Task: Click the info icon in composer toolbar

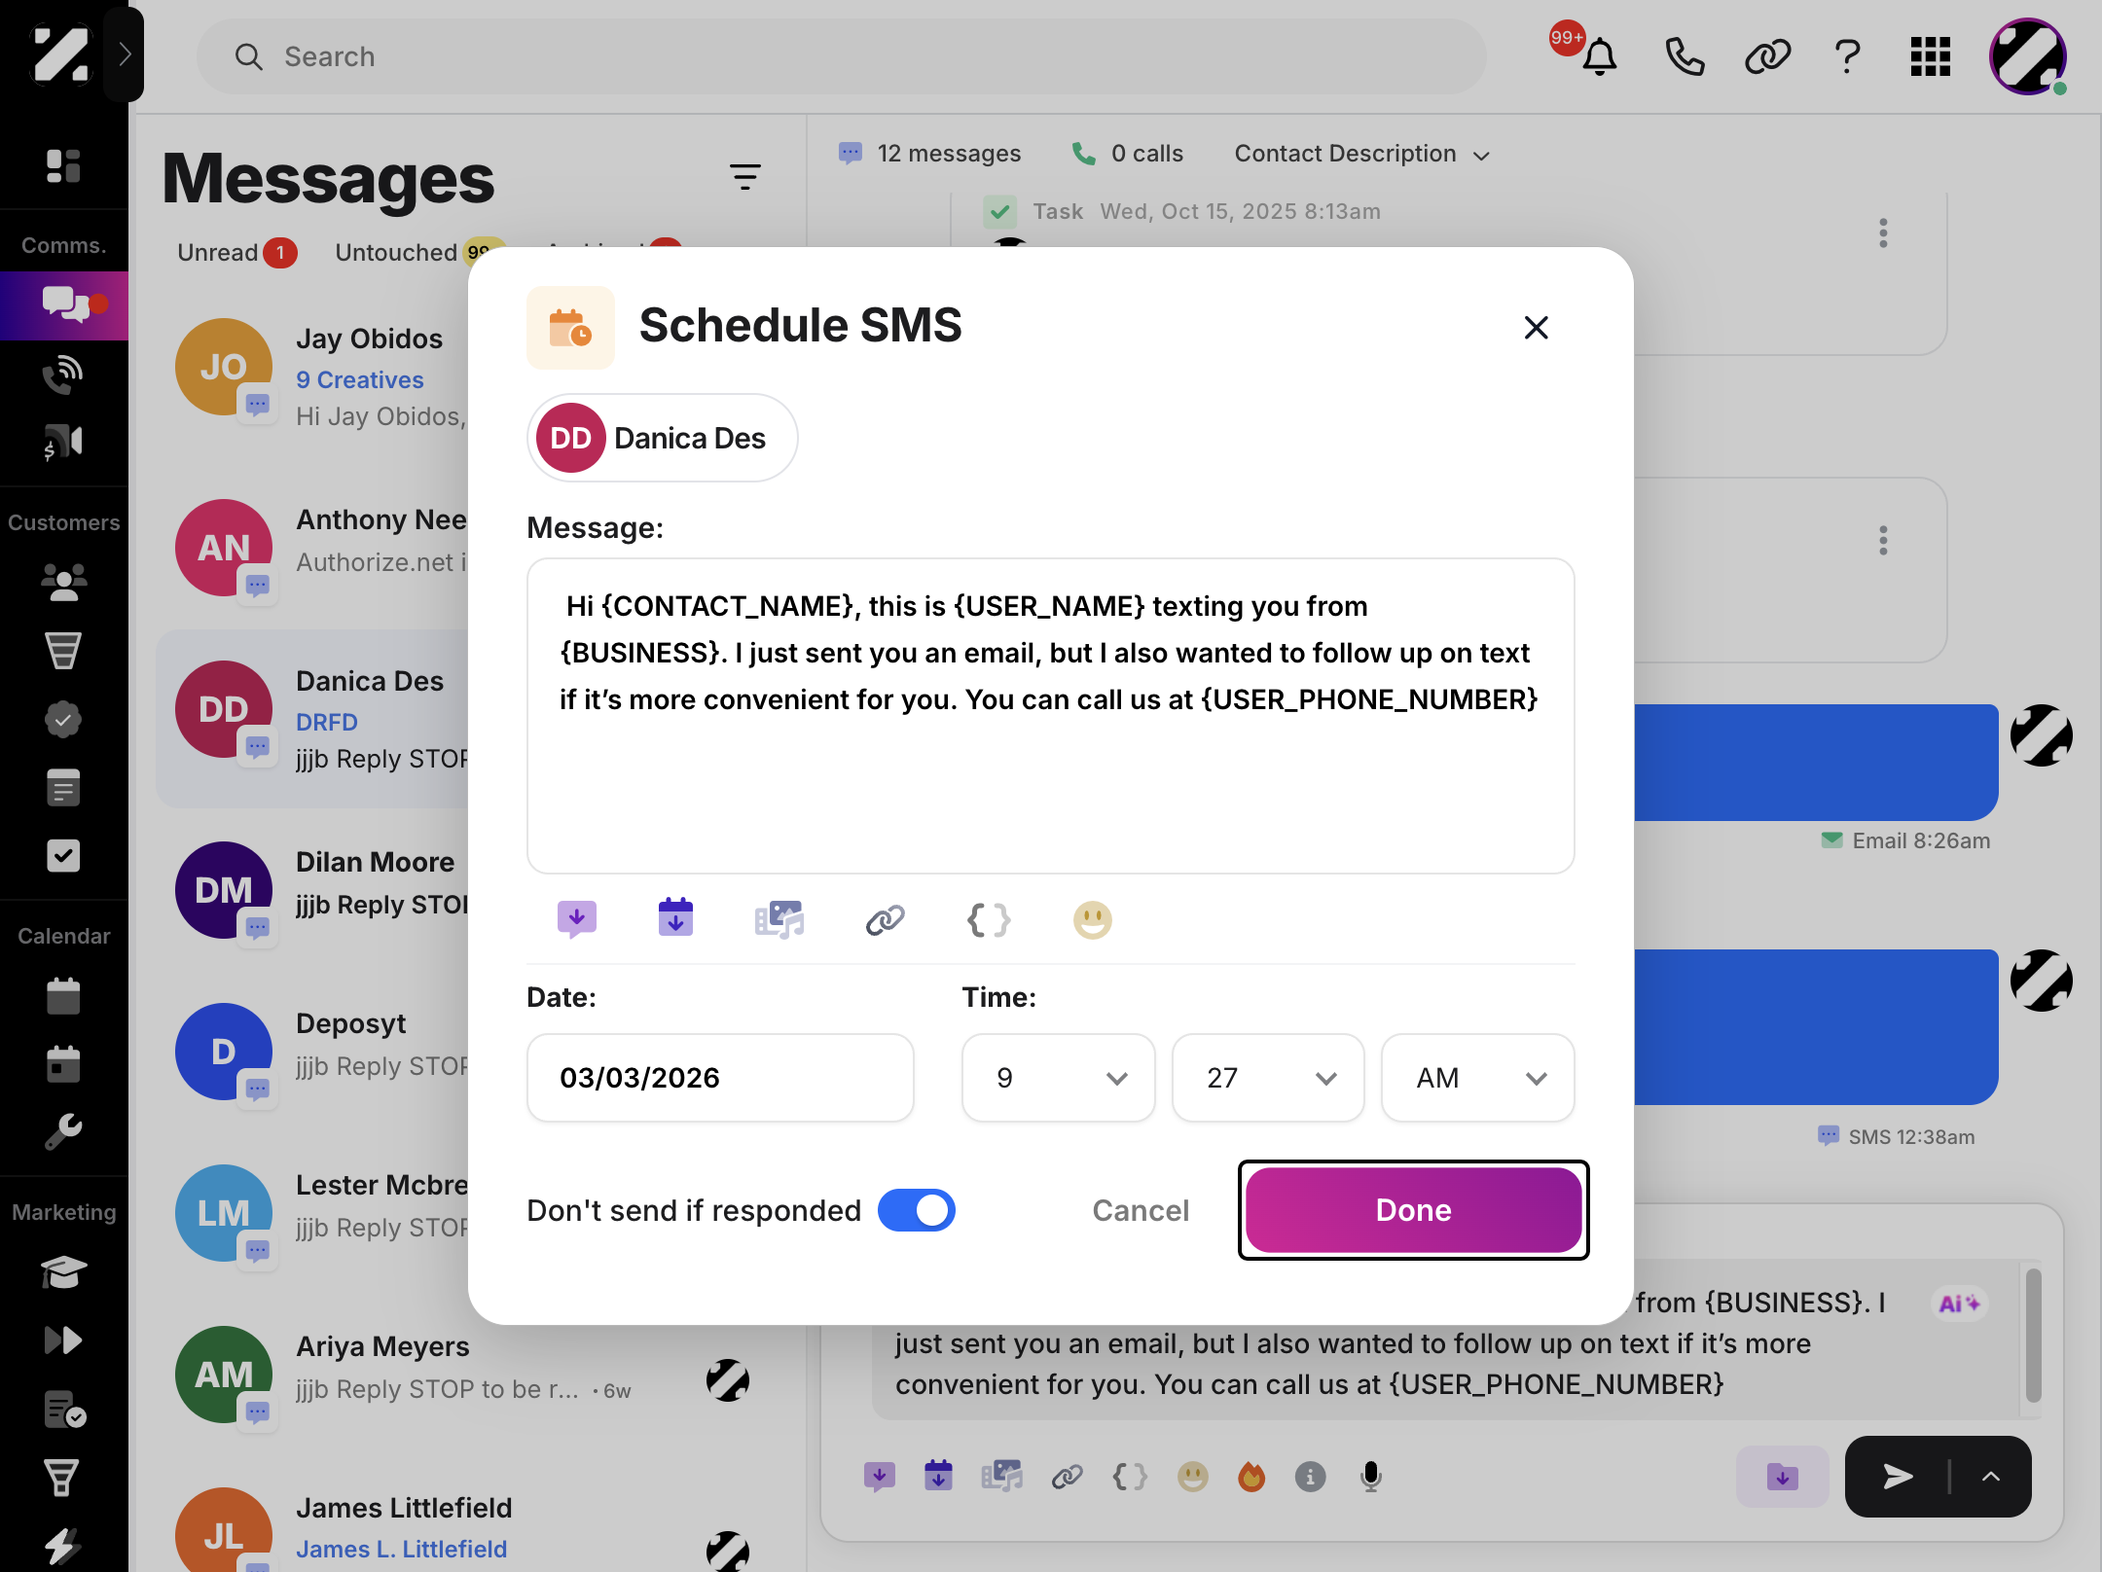Action: 1310,1477
